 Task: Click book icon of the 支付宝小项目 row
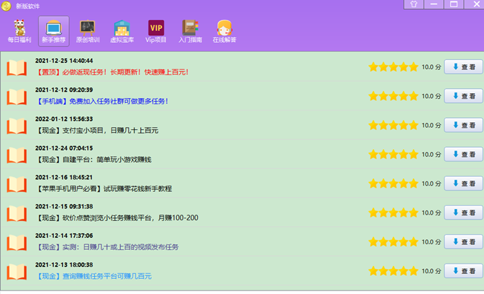coord(17,126)
